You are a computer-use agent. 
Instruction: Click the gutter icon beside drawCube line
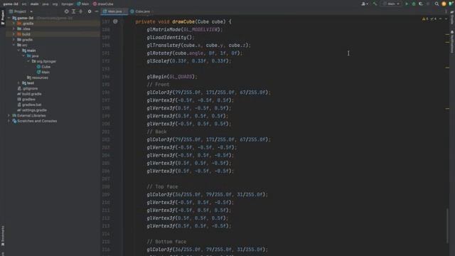[x=115, y=21]
